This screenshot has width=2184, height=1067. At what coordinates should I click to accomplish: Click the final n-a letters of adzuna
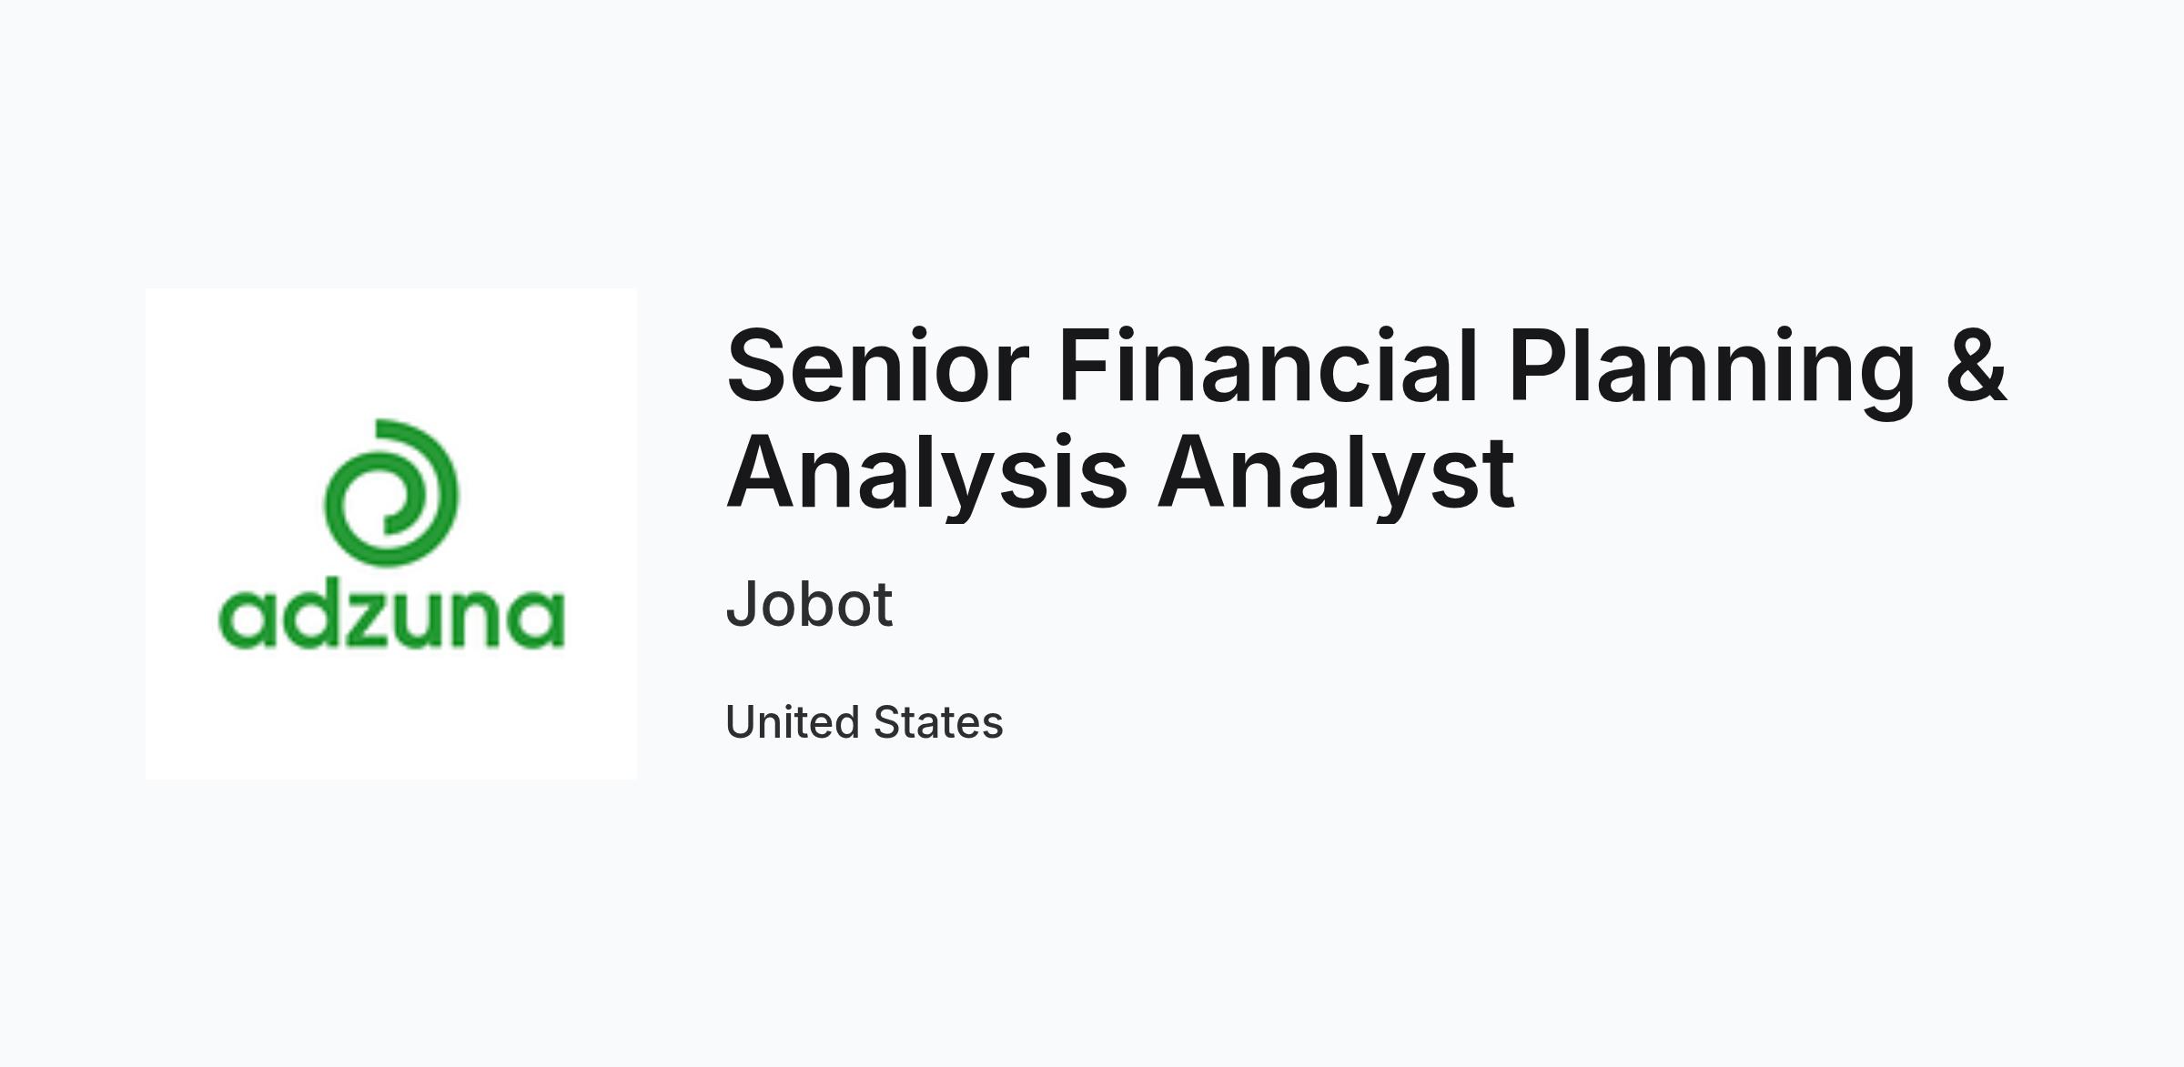pos(512,620)
